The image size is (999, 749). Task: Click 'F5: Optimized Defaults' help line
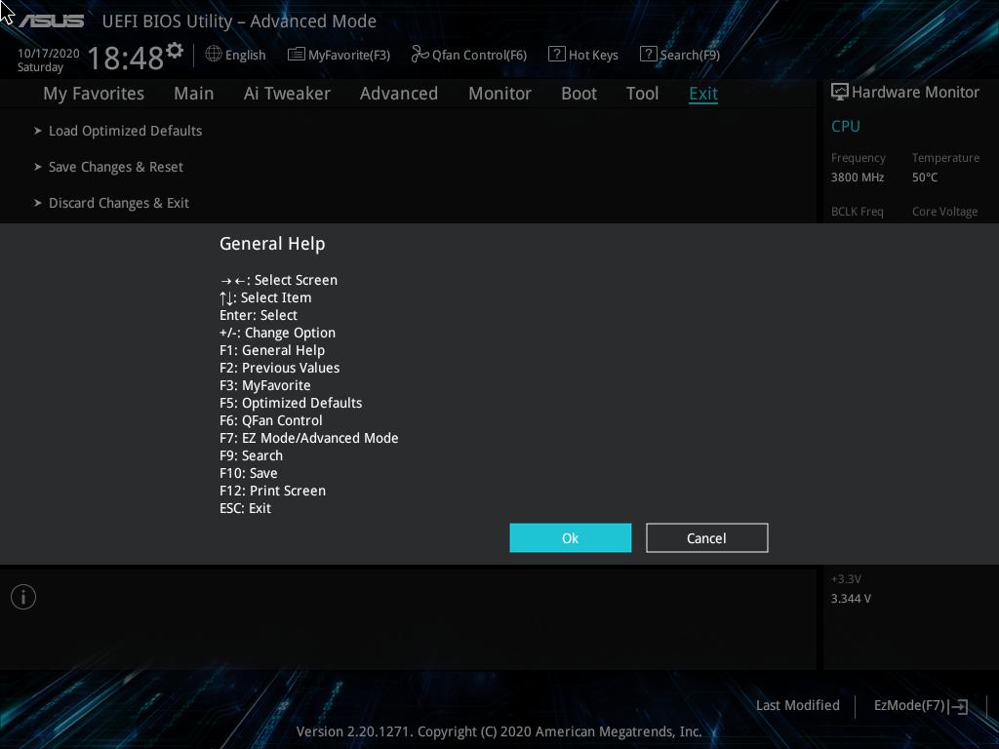pyautogui.click(x=291, y=403)
